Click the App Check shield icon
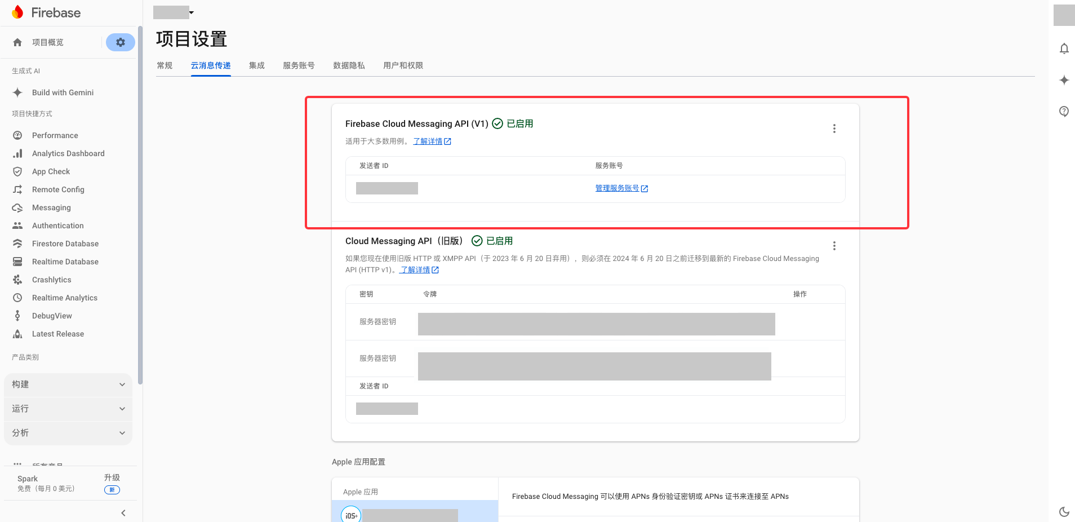Viewport: 1075px width, 522px height. pos(17,171)
